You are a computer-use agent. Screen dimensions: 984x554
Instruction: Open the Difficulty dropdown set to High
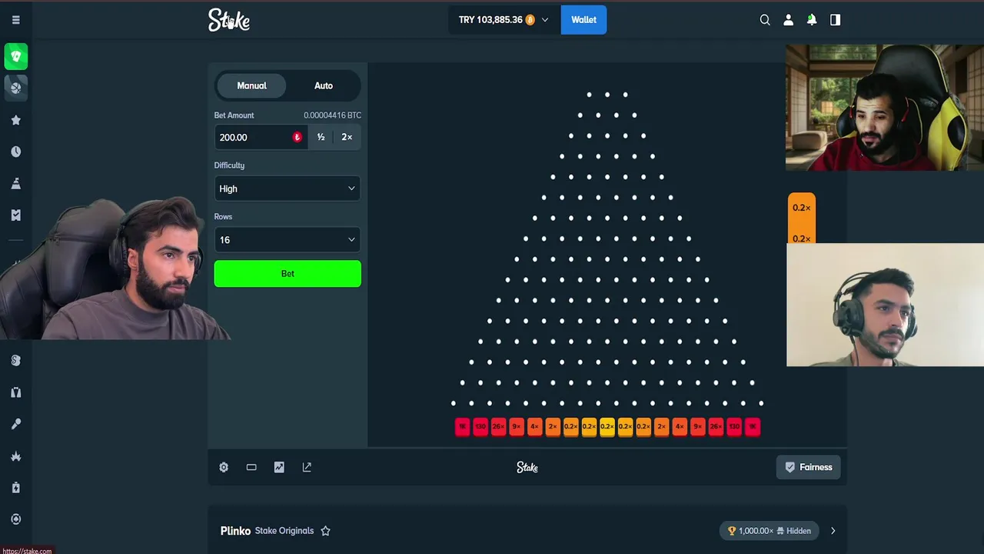[288, 189]
